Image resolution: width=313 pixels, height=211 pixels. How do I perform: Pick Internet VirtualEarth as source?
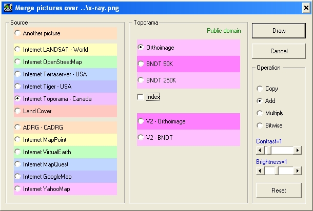65,152
